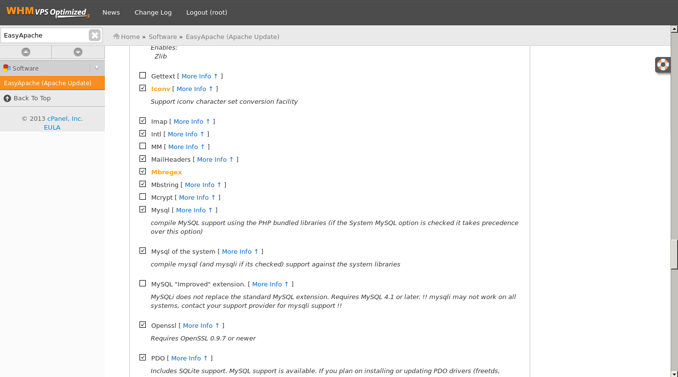The height and width of the screenshot is (377, 678).
Task: Click the Home icon in breadcrumb
Action: 117,37
